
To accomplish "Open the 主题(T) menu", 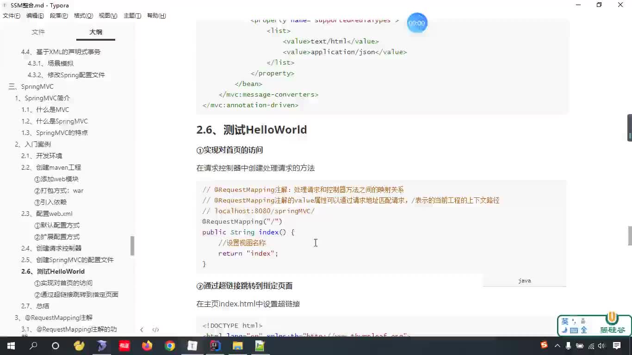I will click(132, 16).
